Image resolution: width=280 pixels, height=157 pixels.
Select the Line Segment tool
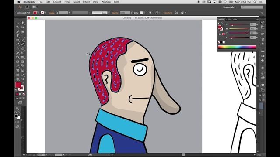click(23, 36)
